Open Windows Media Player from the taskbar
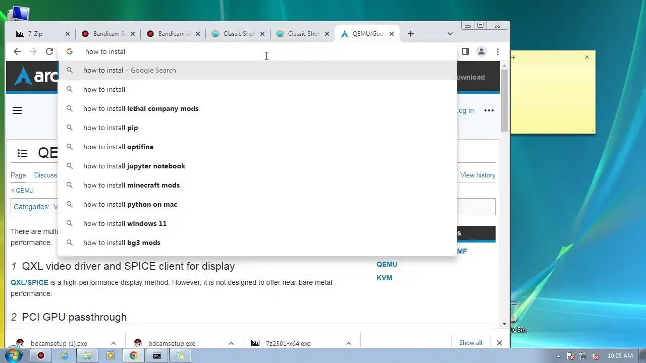The image size is (646, 363). 110,355
